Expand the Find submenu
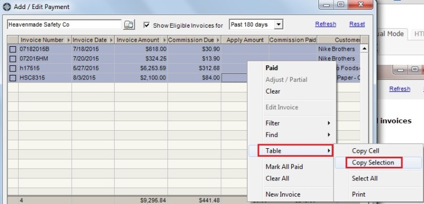Screen dimensions: 424x204 292,135
